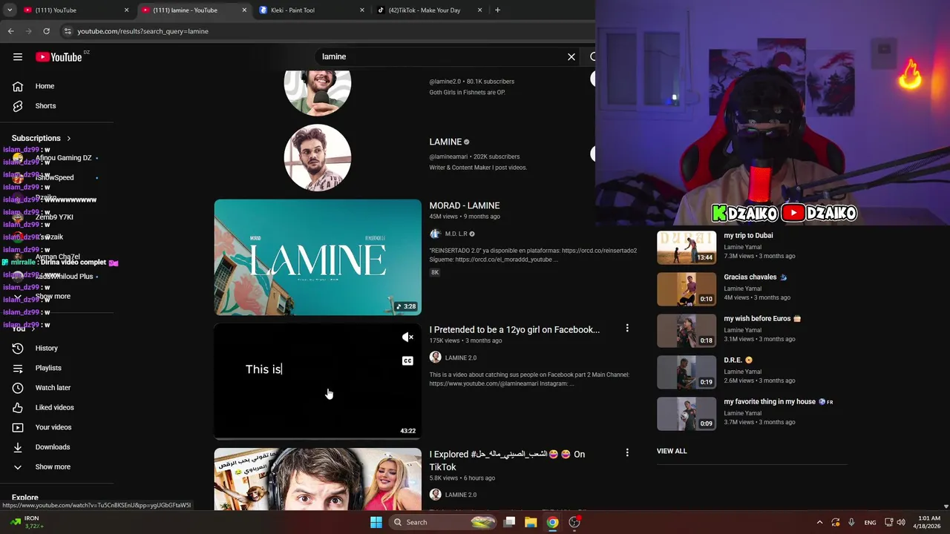Show hidden system tray icons

pyautogui.click(x=819, y=522)
